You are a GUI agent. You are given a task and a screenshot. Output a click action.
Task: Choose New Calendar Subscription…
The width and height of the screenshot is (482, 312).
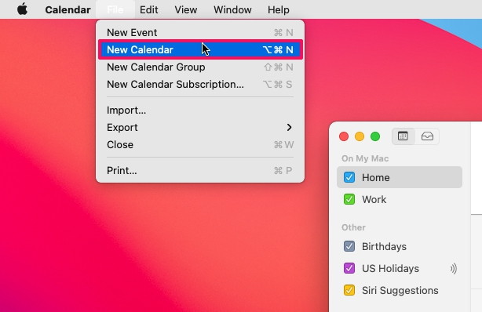tap(200, 84)
